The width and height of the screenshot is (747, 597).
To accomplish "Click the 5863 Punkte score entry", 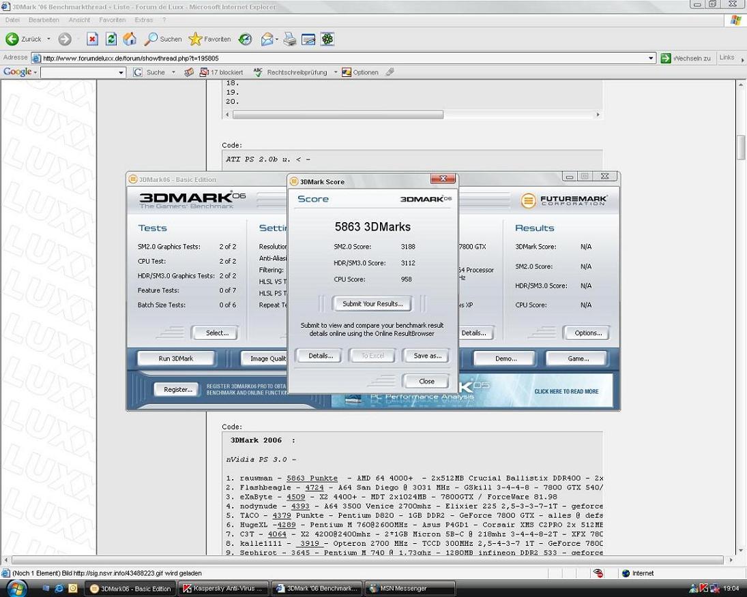I will click(312, 478).
